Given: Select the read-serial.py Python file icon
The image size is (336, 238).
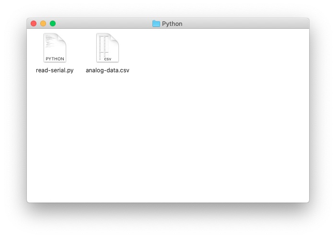Looking at the screenshot, I should coord(55,47).
